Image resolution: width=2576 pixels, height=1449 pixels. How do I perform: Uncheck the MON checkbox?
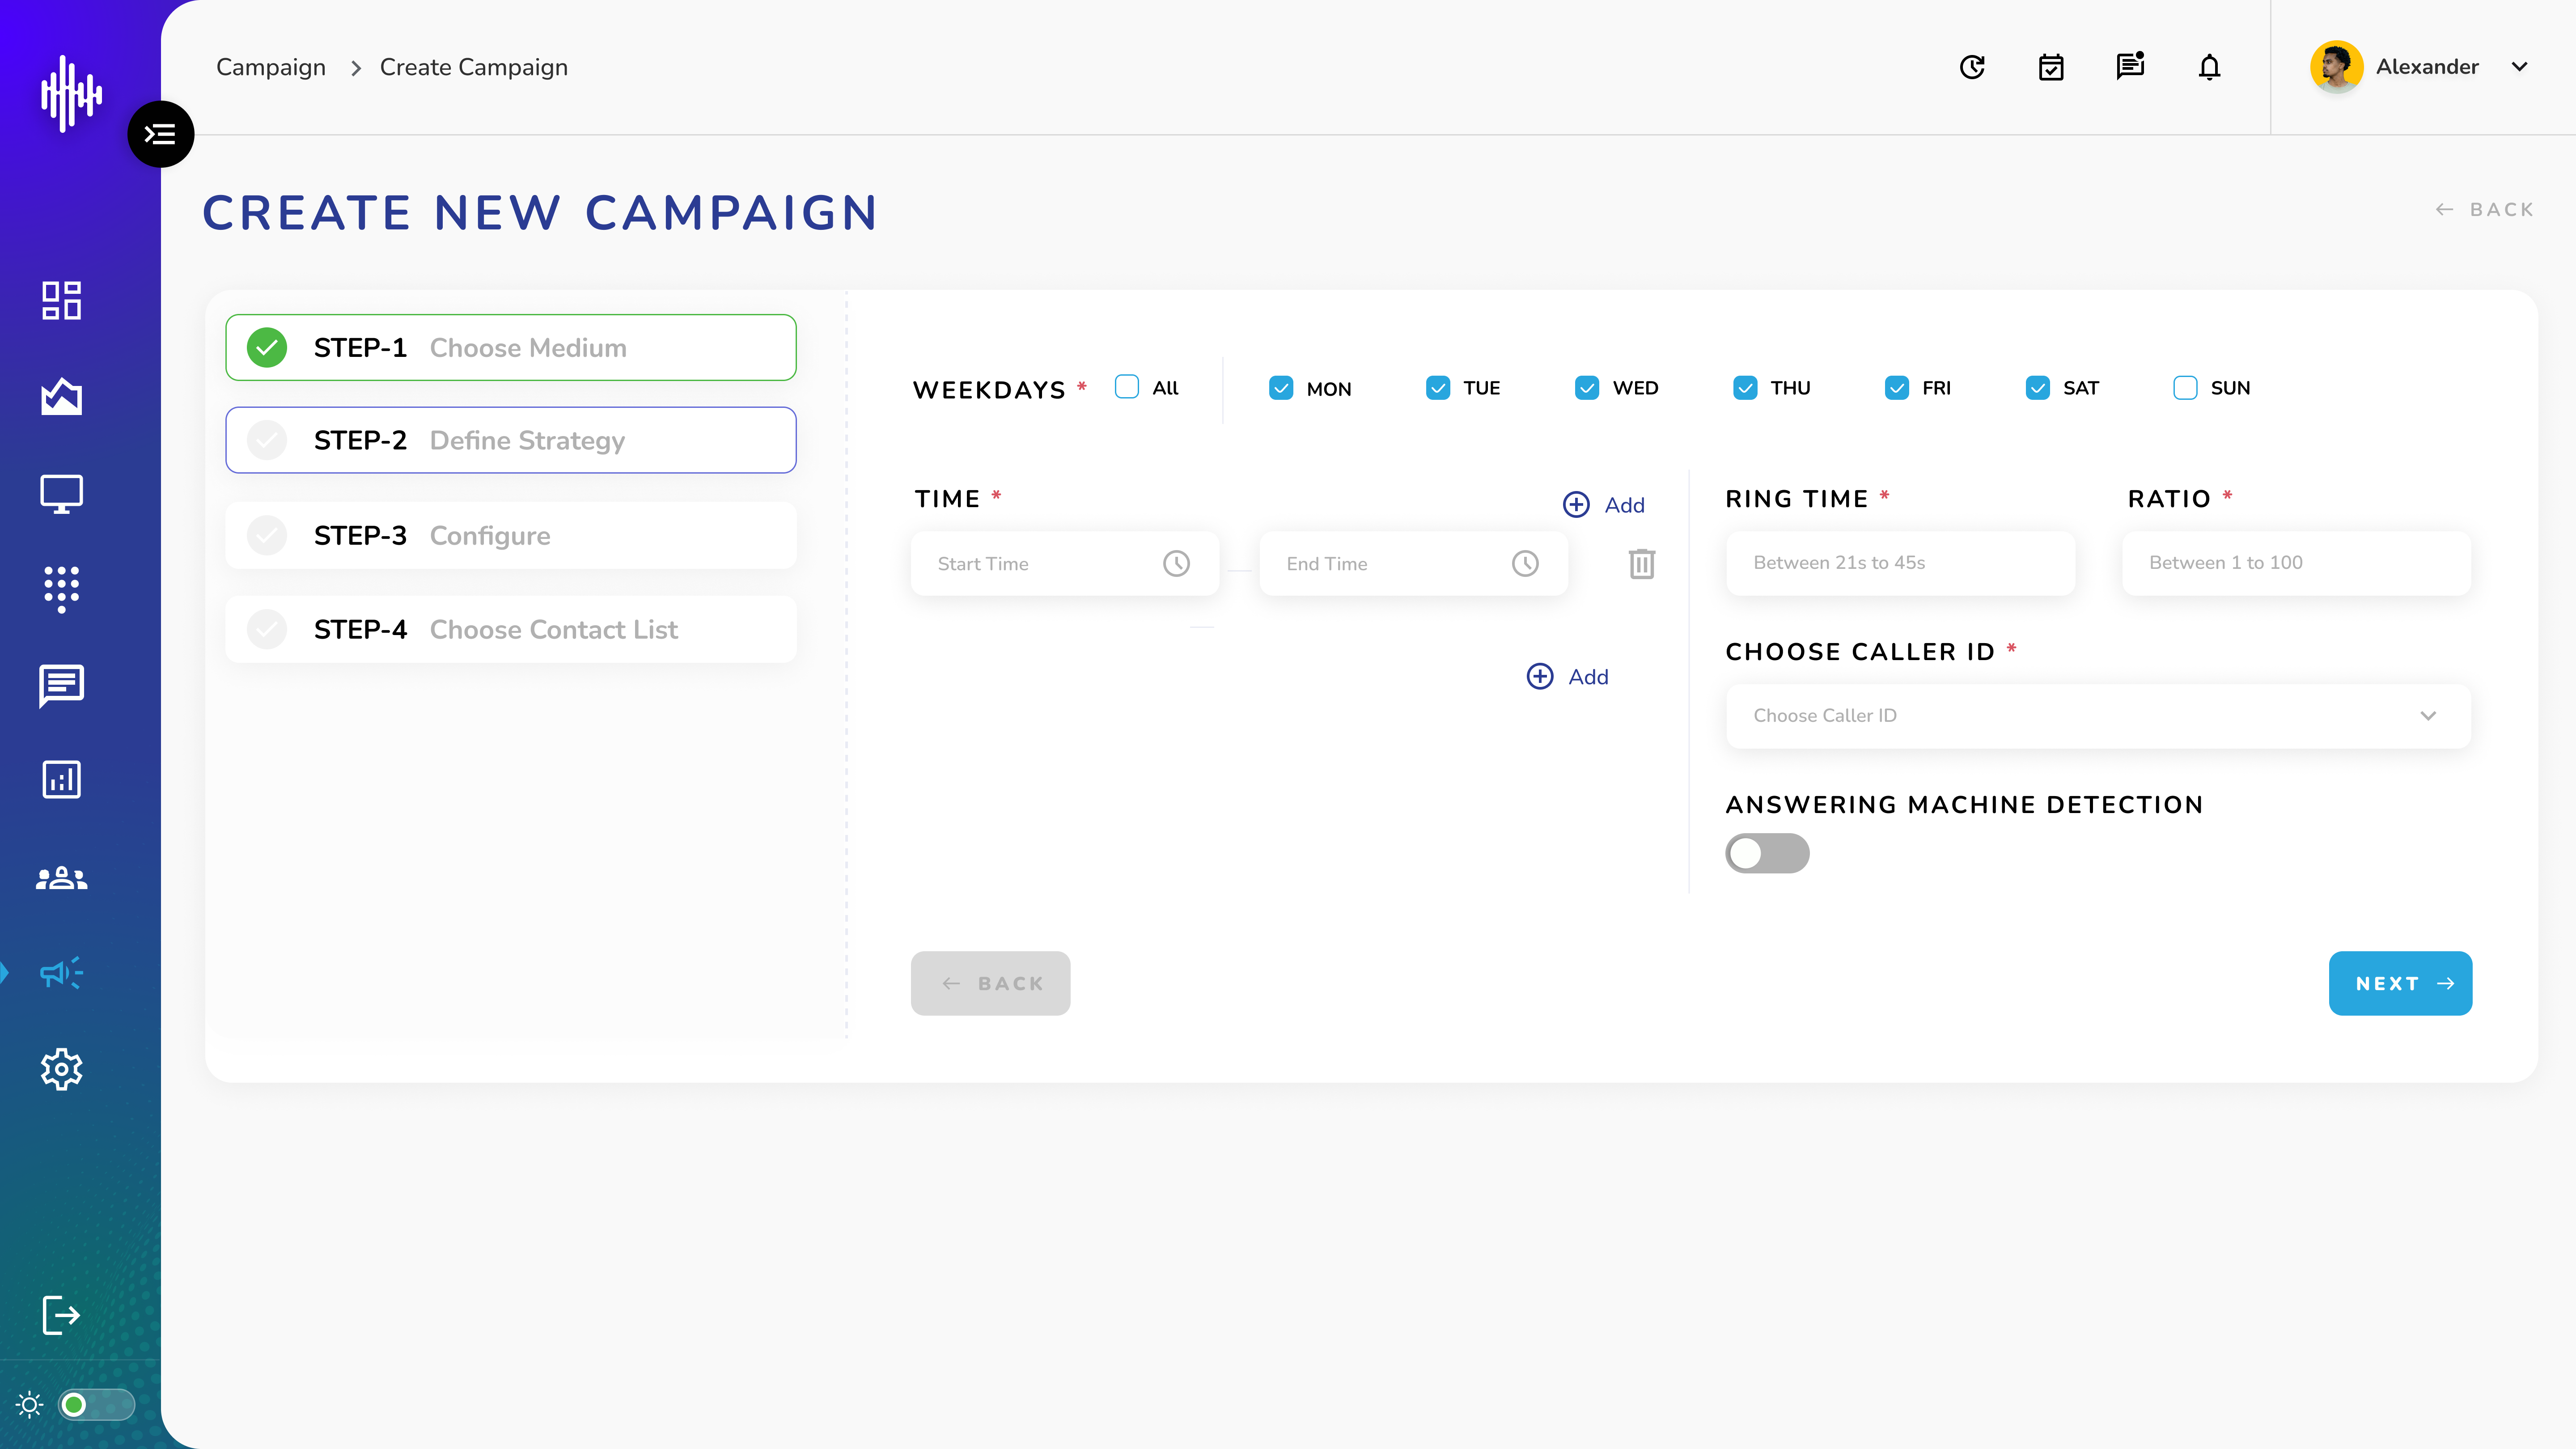point(1281,388)
